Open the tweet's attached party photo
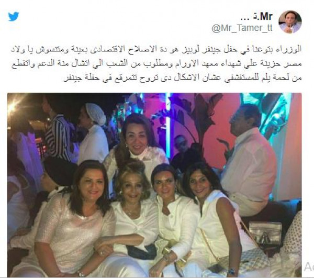Screen dimensions: 314x278 coord(154,185)
